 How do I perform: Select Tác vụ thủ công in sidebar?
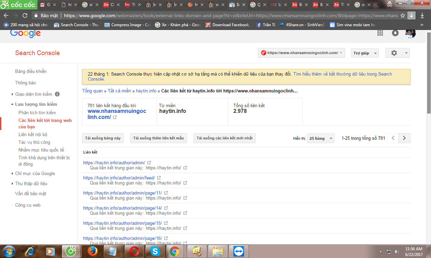[x=34, y=142]
